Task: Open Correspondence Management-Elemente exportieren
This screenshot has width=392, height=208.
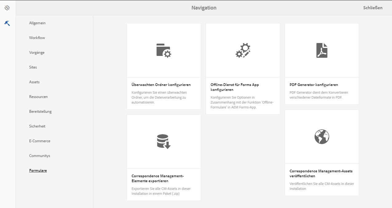Action: (157, 179)
